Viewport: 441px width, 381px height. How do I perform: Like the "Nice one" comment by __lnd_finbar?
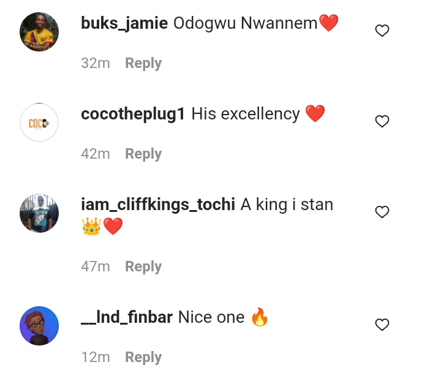coord(382,325)
